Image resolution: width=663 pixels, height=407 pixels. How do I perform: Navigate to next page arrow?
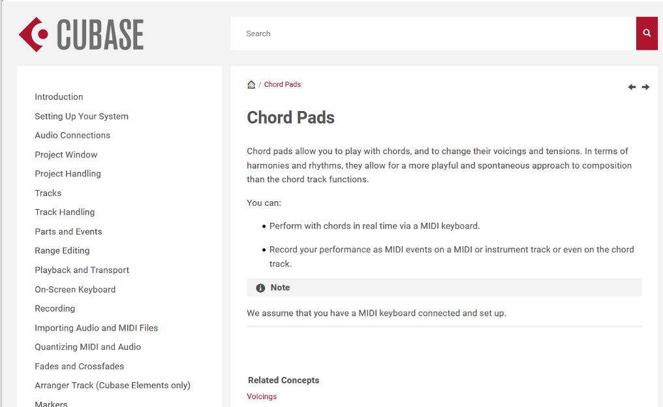645,87
